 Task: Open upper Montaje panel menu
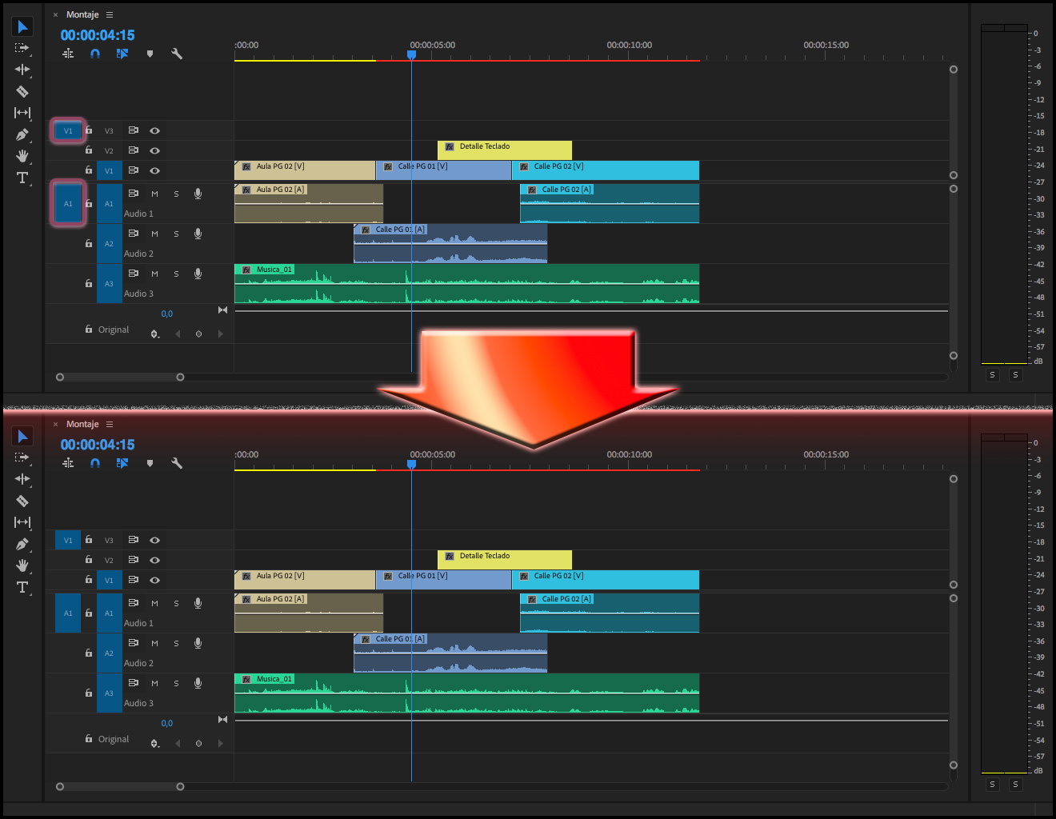[x=110, y=15]
